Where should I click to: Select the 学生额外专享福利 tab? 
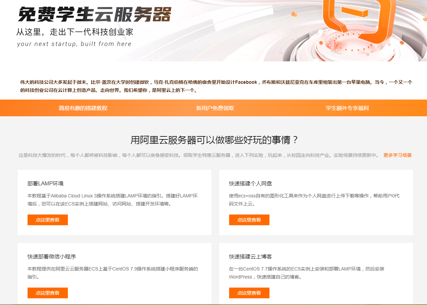(x=347, y=108)
